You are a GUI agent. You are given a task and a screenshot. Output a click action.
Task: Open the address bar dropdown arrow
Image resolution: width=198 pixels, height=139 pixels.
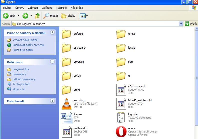[x=181, y=24]
